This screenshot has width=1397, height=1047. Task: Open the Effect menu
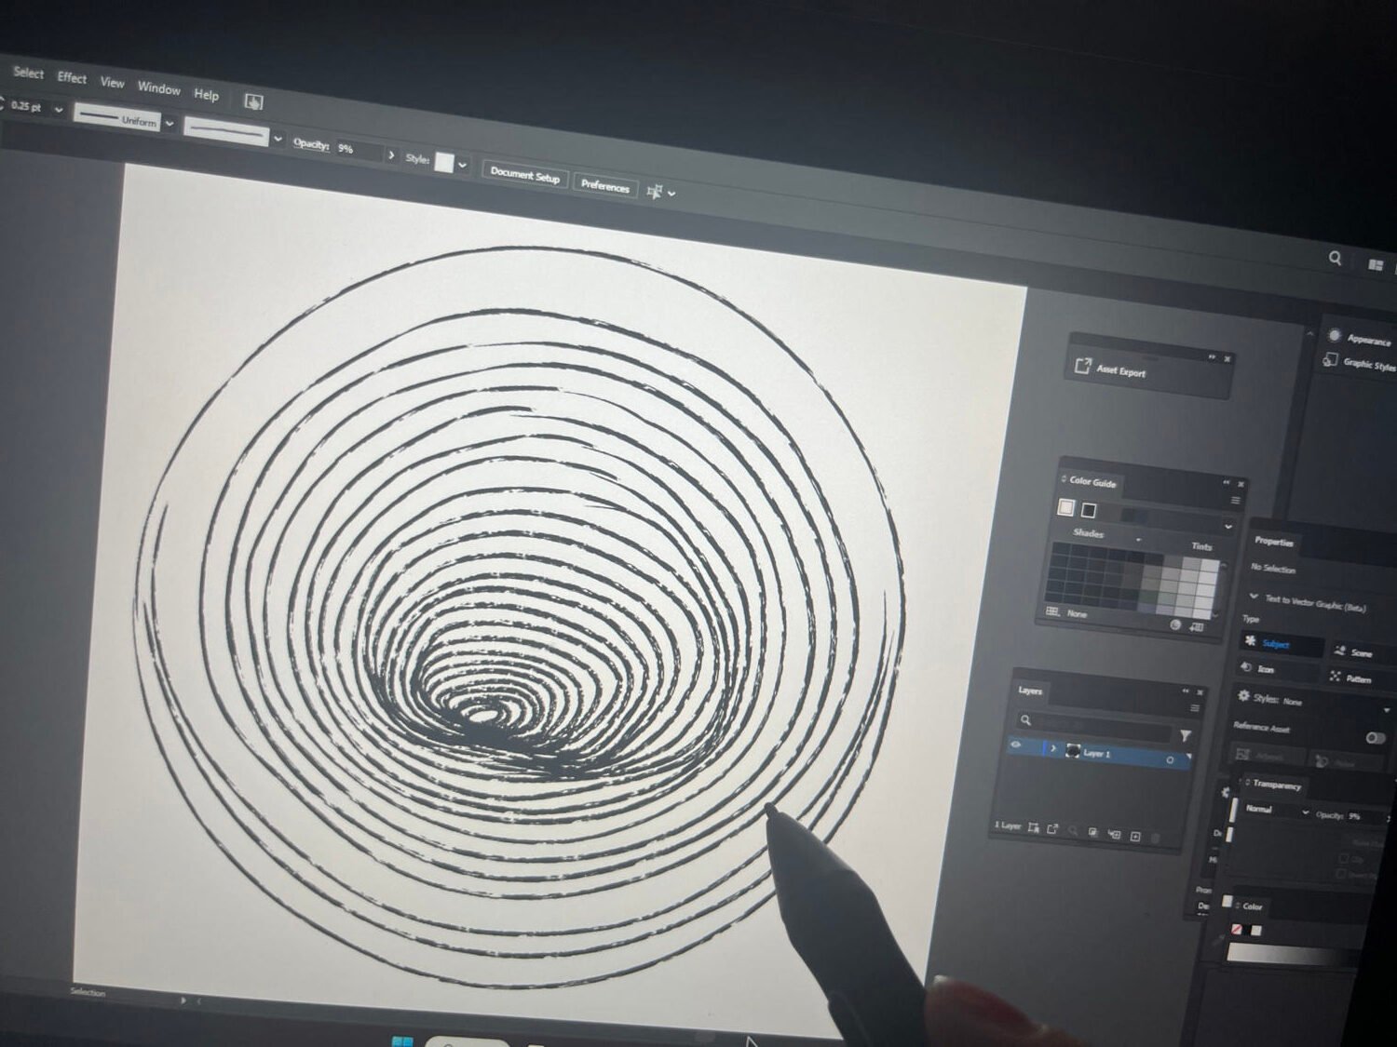(x=72, y=78)
